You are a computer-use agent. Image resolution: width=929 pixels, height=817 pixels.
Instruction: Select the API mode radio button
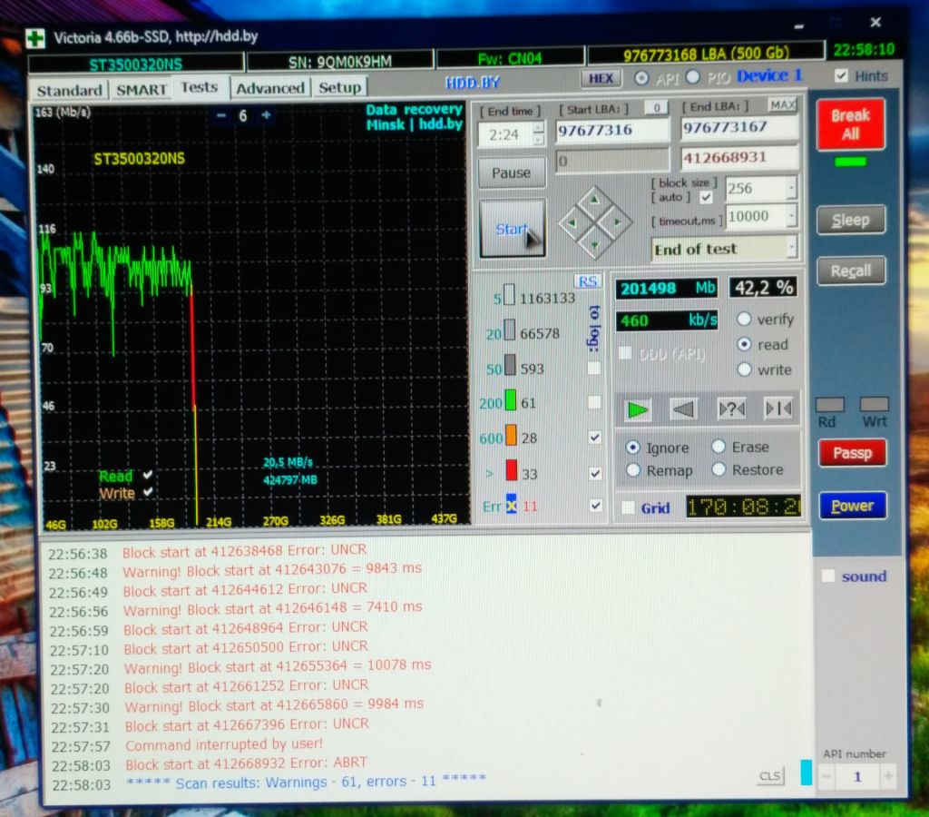(641, 78)
